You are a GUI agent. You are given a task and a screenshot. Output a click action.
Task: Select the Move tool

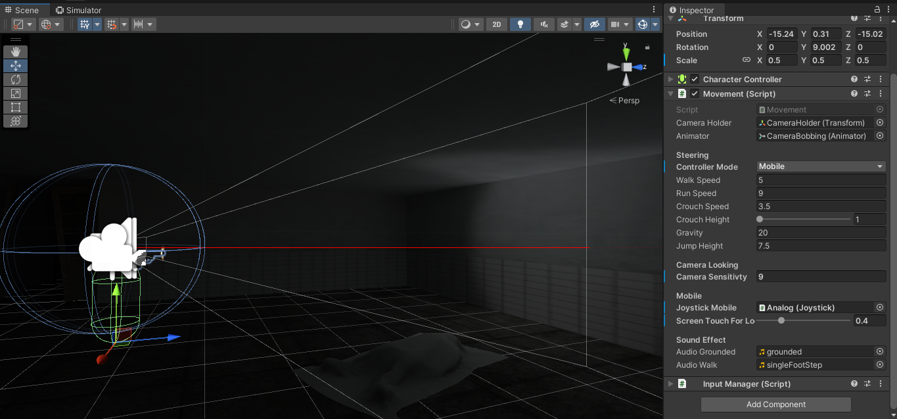tap(16, 65)
